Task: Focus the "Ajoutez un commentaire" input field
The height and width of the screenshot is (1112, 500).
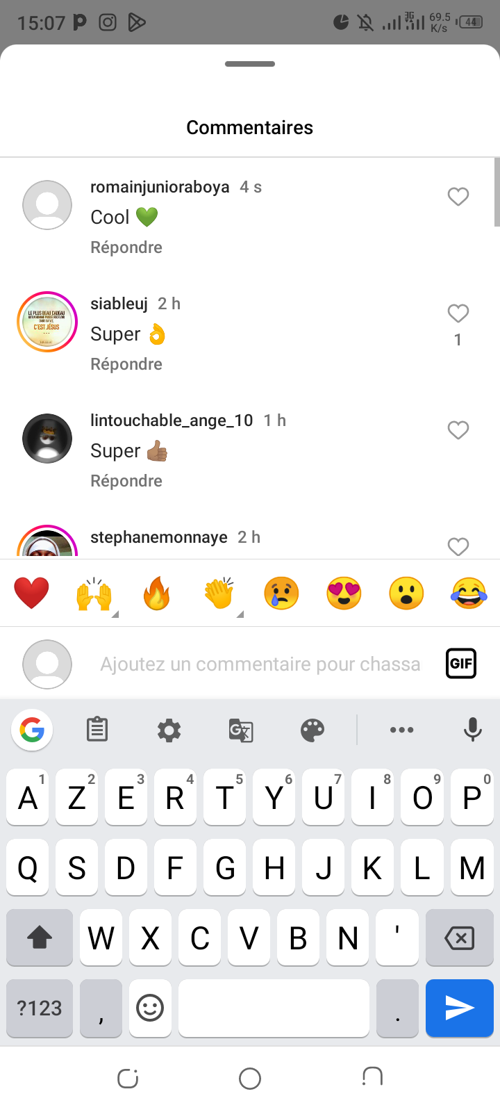Action: pyautogui.click(x=260, y=664)
